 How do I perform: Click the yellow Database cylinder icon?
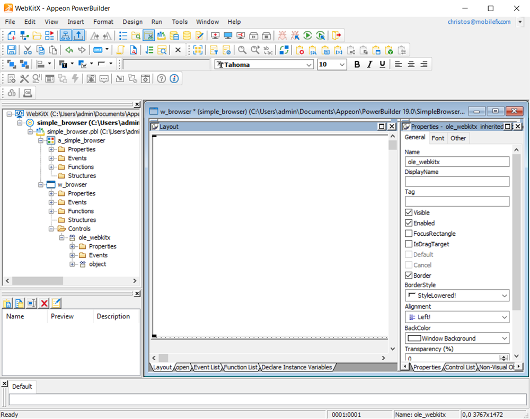click(x=187, y=35)
